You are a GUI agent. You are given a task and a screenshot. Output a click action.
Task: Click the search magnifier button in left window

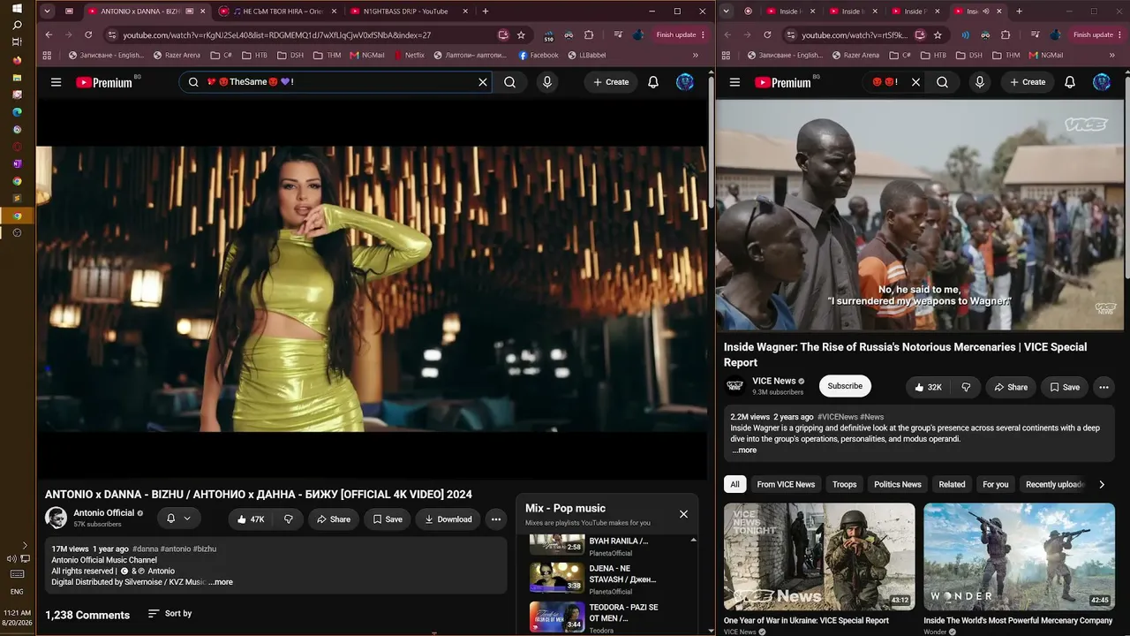510,82
